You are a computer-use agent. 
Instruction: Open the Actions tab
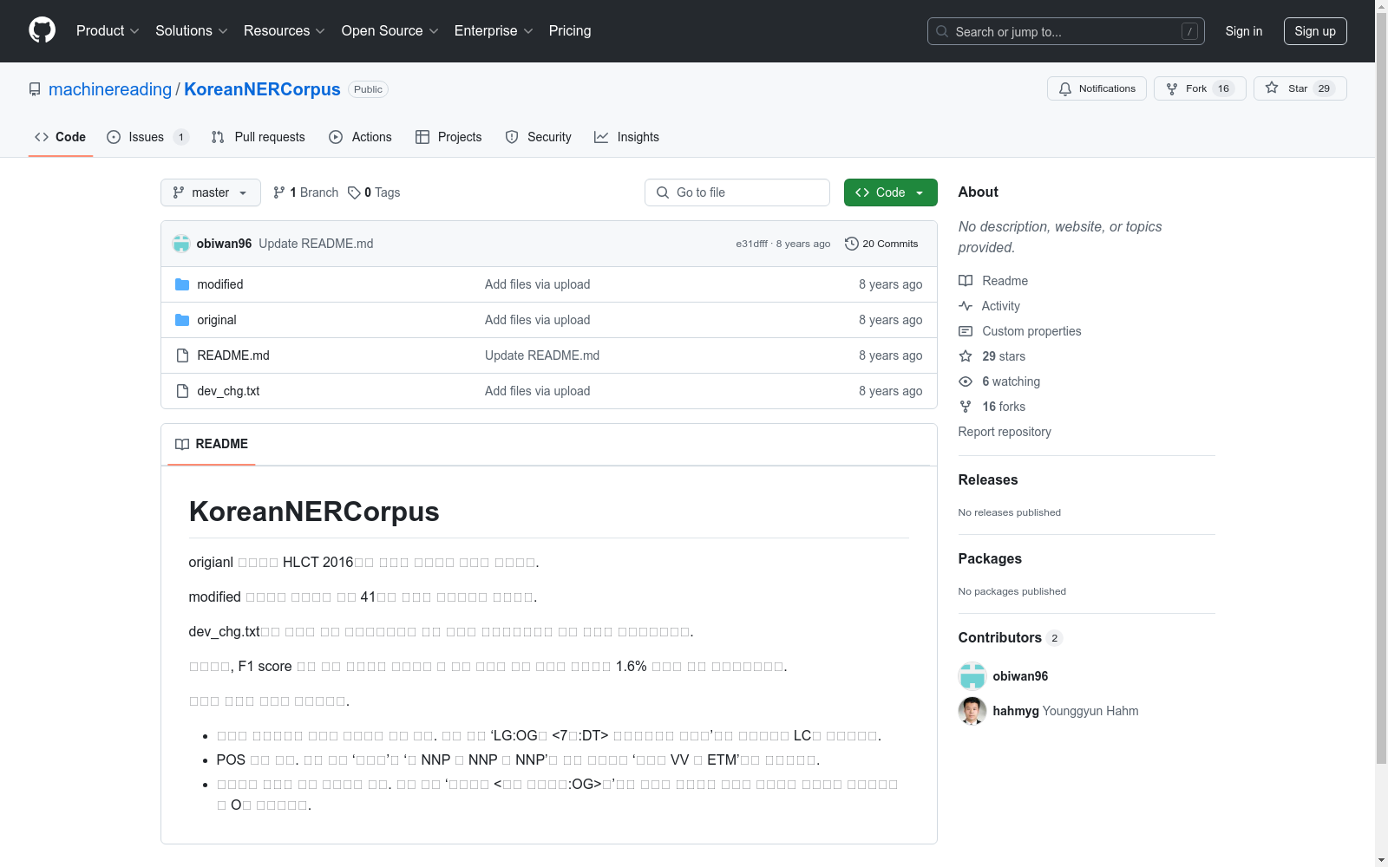tap(361, 137)
